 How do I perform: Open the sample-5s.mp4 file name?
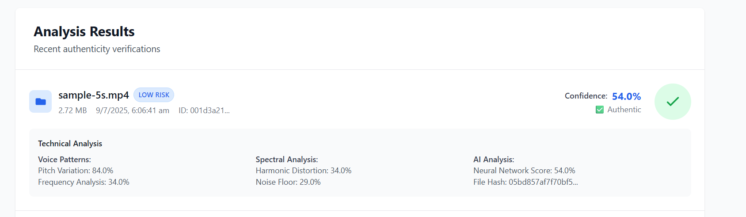pyautogui.click(x=94, y=95)
